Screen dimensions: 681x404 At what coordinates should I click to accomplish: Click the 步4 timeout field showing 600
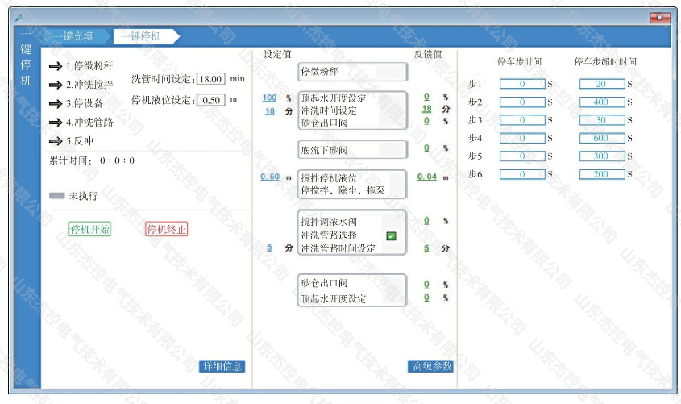point(601,138)
